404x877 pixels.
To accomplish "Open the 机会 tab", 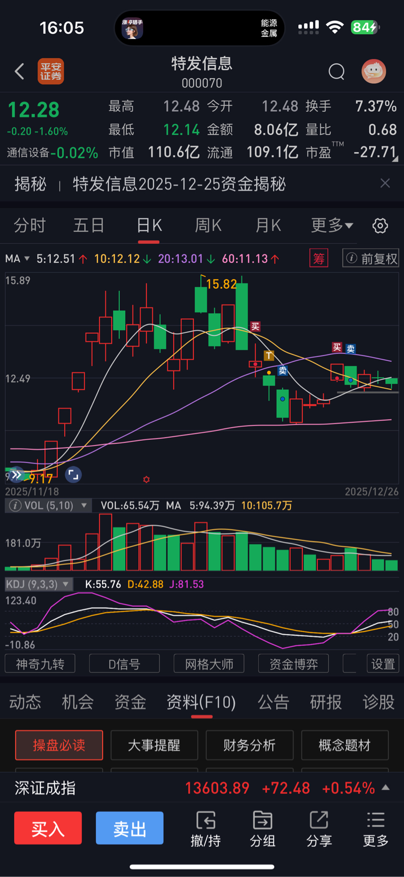I will tap(78, 702).
